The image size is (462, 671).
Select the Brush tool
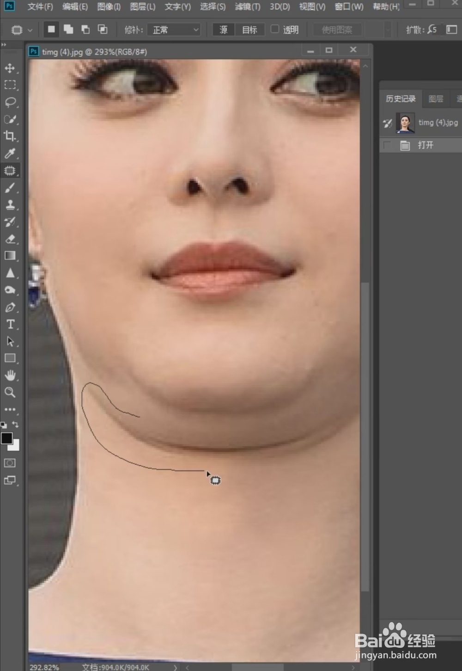tap(10, 188)
